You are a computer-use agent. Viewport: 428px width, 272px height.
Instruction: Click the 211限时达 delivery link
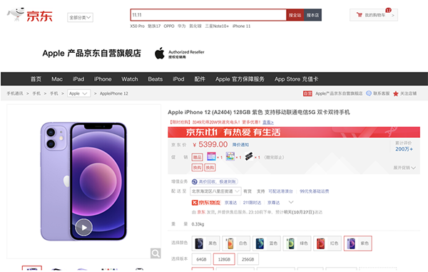pos(252,203)
